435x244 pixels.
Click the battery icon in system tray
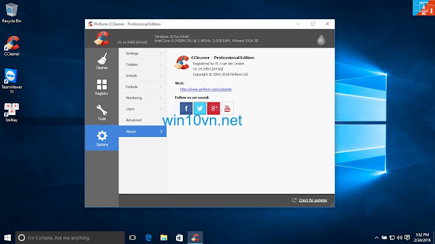click(384, 238)
